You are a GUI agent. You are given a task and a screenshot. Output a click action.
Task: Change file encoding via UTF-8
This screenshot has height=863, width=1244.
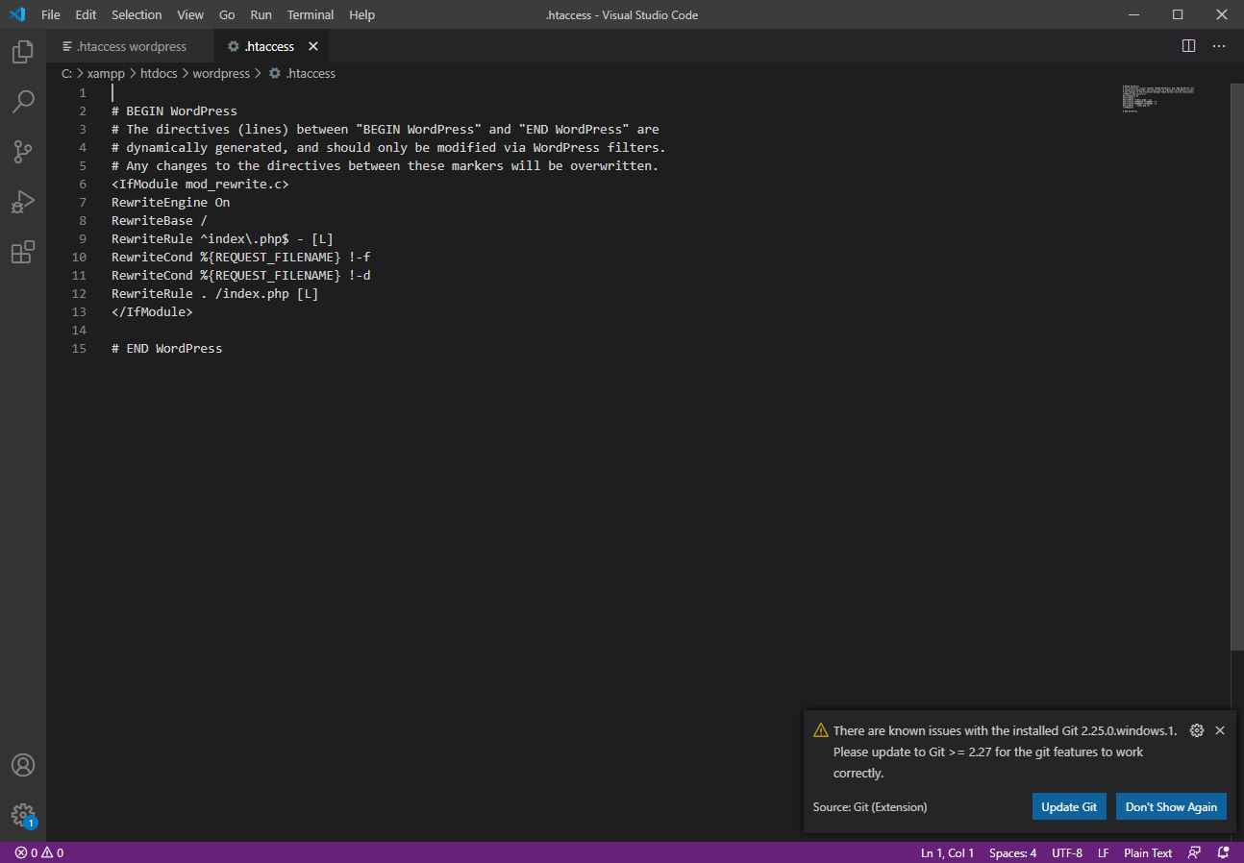pyautogui.click(x=1066, y=852)
